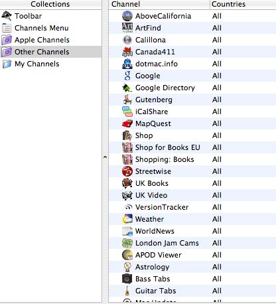Click the VersionTracker icon
This screenshot has width=276, height=304.
click(x=128, y=207)
